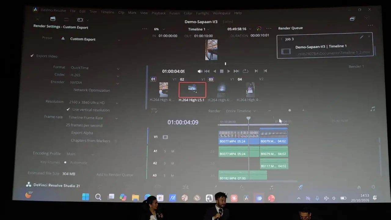Open the Workspace menu
391x220 pixels.
pos(221,13)
